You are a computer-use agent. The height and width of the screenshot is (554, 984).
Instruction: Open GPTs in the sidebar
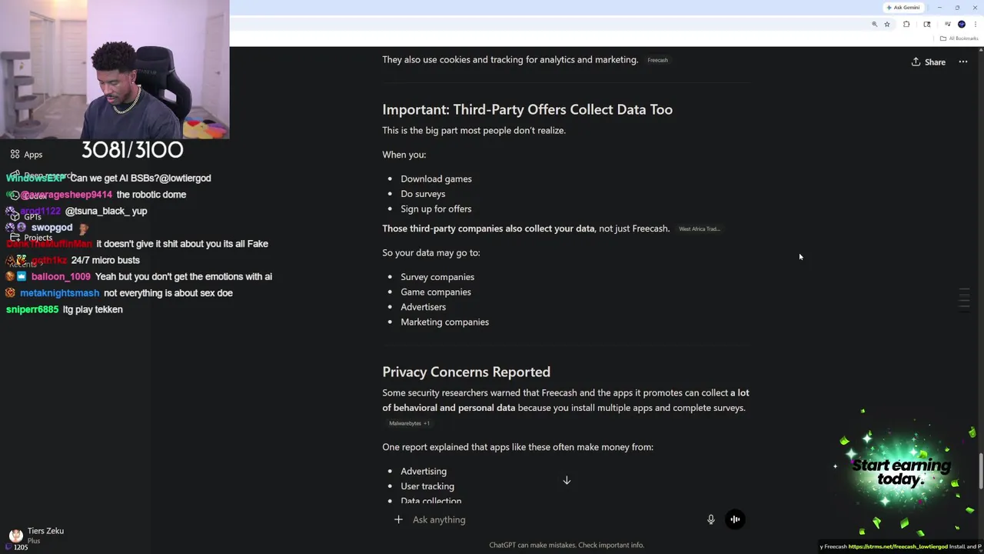coord(32,217)
